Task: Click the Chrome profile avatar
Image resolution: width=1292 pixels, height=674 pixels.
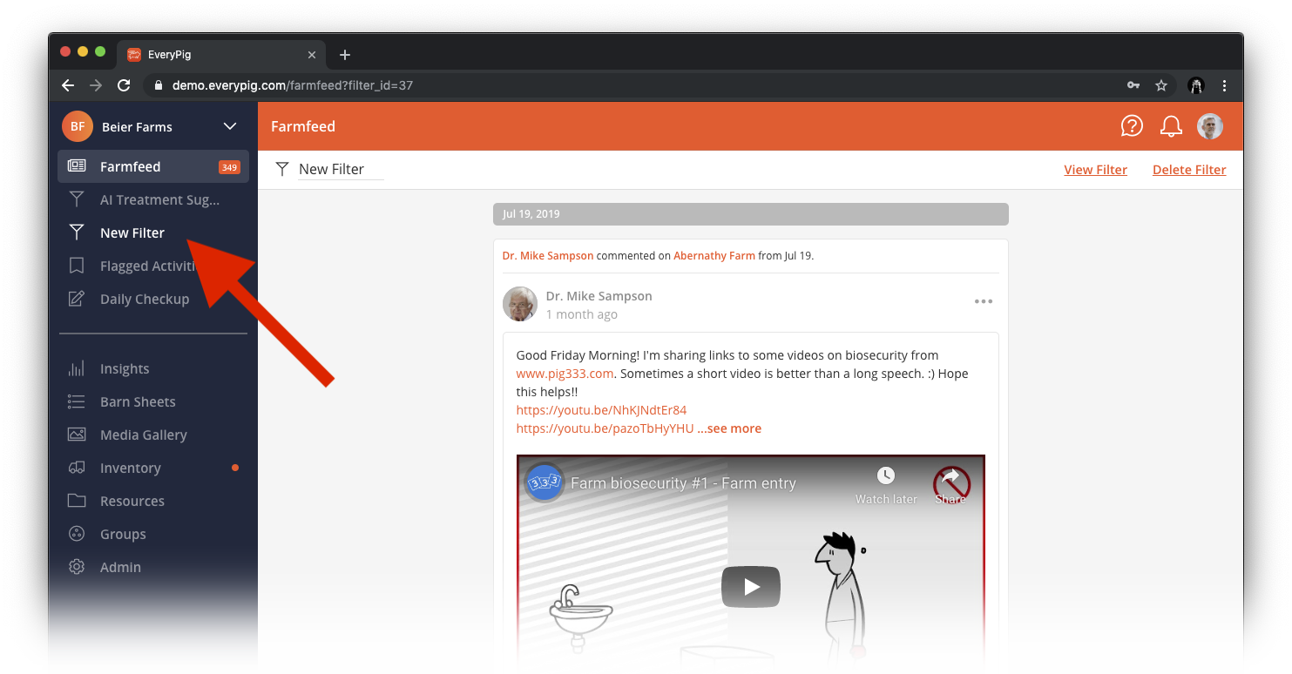Action: pos(1196,85)
